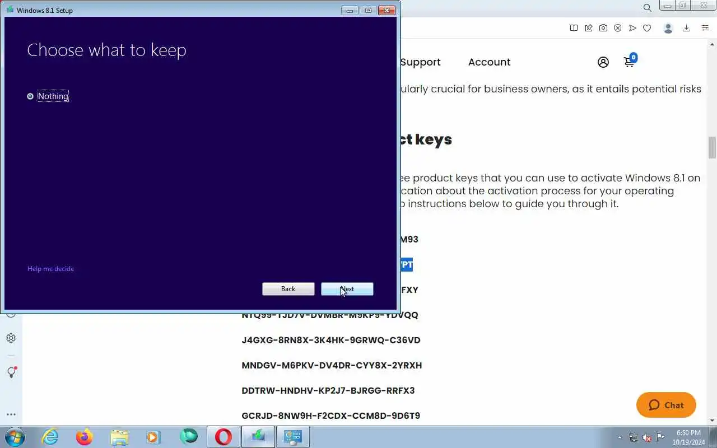Screen dimensions: 717x448
Task: Take a snapshot with the camera icon
Action: (x=603, y=28)
